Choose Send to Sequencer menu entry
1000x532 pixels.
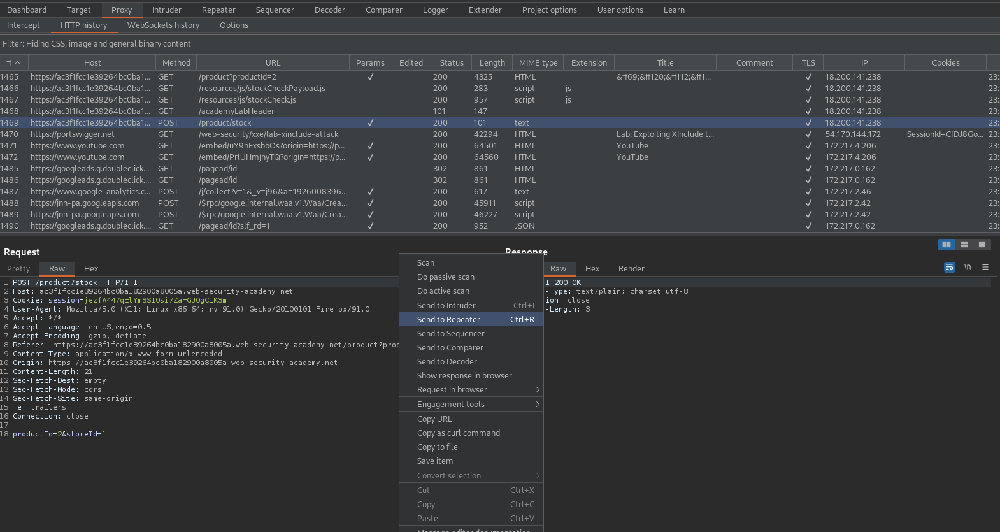tap(471, 334)
